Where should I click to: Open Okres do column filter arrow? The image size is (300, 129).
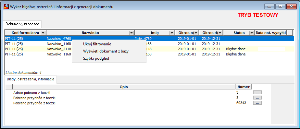pyautogui.click(x=220, y=33)
